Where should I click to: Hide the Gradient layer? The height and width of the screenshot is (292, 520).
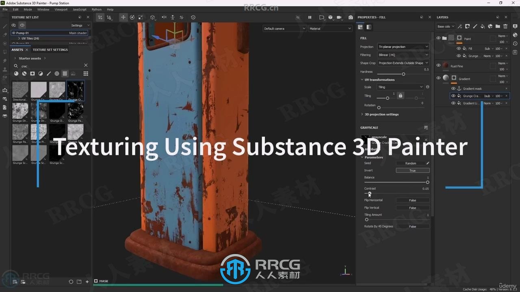tap(438, 78)
